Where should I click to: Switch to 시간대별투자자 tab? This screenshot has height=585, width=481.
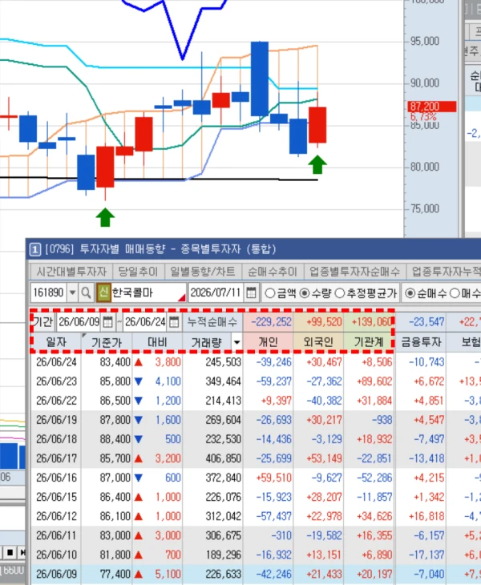(x=71, y=272)
